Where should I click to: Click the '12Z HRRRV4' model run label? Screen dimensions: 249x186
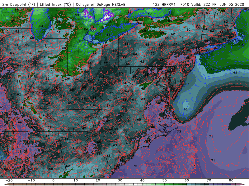pos(164,4)
